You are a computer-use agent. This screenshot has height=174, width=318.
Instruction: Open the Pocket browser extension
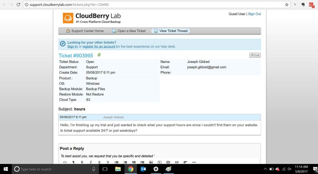(295, 4)
